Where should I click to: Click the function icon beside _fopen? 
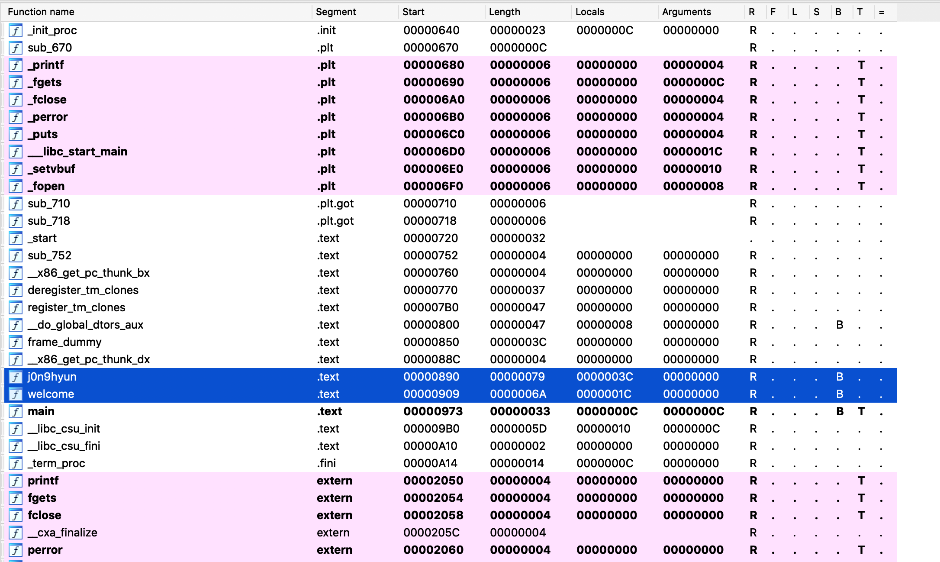click(16, 187)
